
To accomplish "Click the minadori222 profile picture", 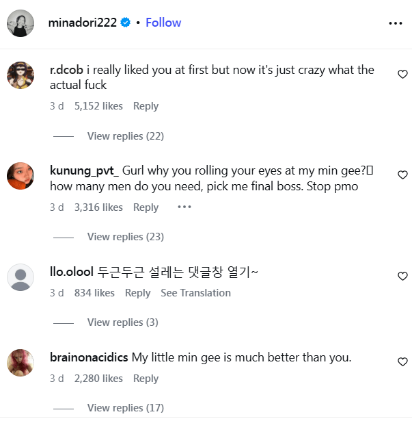I will 20,23.
